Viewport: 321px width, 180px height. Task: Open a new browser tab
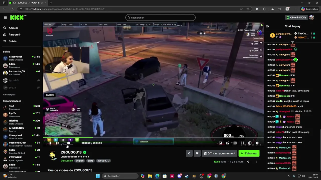click(x=51, y=3)
